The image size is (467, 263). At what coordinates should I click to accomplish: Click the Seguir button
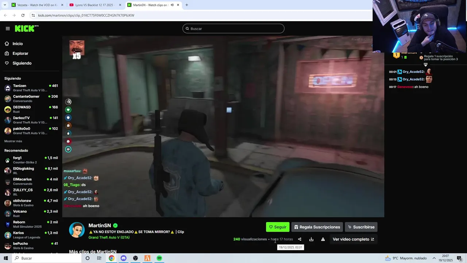[278, 227]
